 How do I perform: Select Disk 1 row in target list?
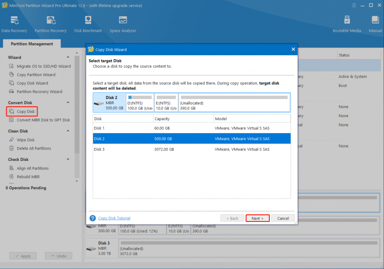(192, 128)
